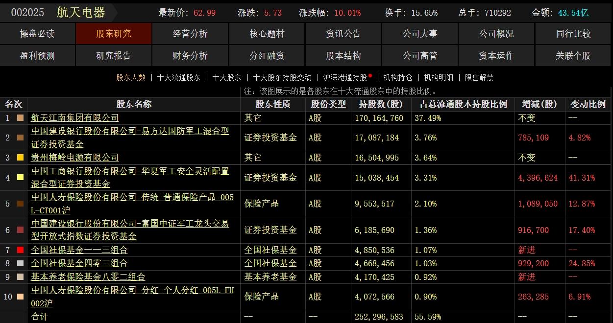Click total shares 252,296,583

point(379,317)
